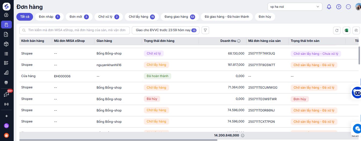Open the broadcast signal icon in sidebar
The height and width of the screenshot is (141, 361).
(x=6, y=104)
